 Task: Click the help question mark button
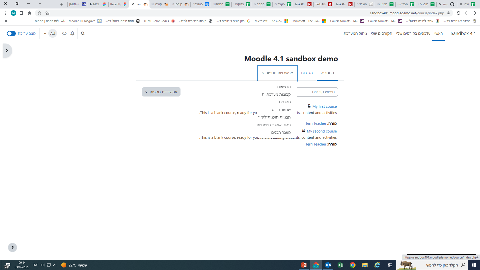(12, 247)
